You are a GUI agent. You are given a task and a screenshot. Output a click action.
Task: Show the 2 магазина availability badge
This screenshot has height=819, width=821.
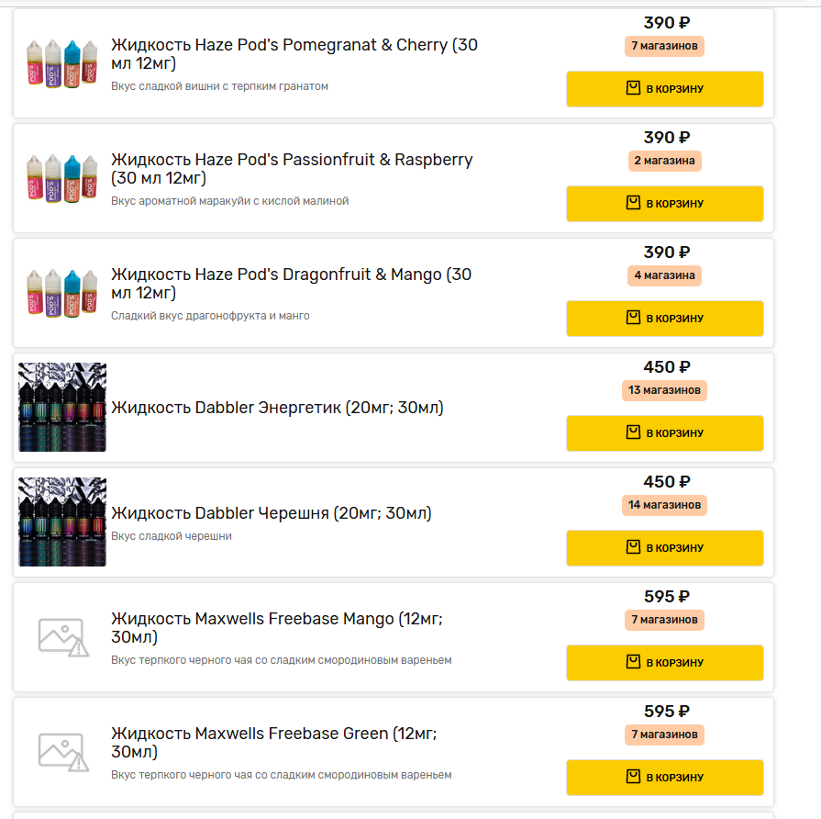tap(665, 161)
